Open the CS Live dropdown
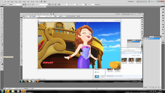Image resolution: width=165 pixels, height=93 pixels. pos(152,2)
